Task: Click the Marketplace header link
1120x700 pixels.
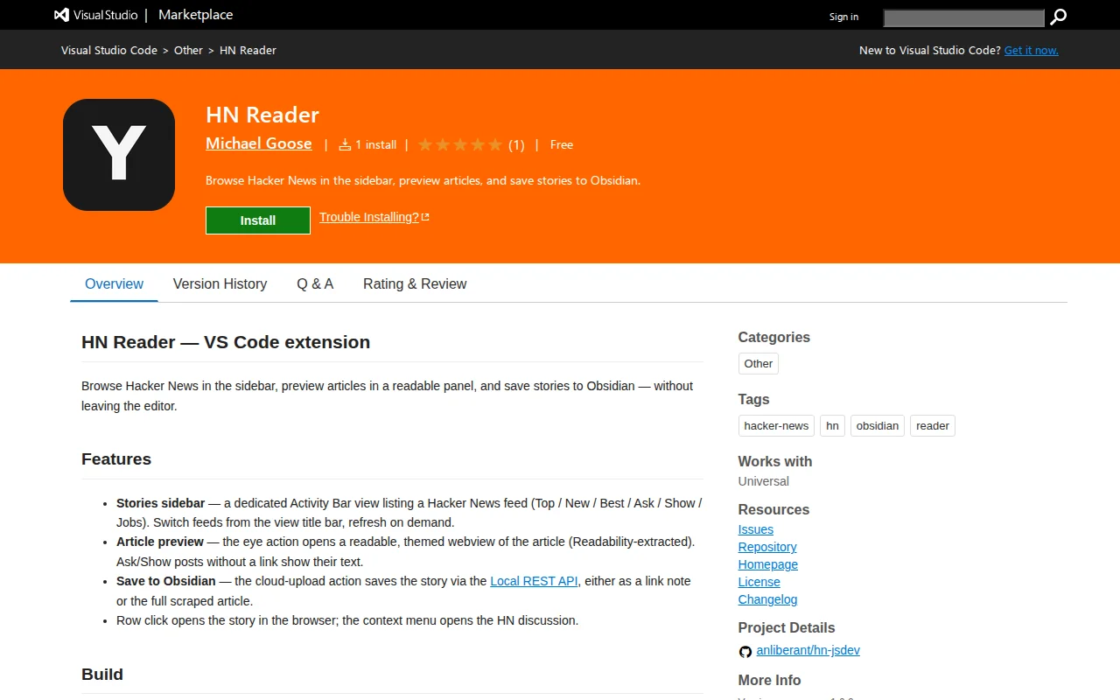Action: tap(196, 15)
